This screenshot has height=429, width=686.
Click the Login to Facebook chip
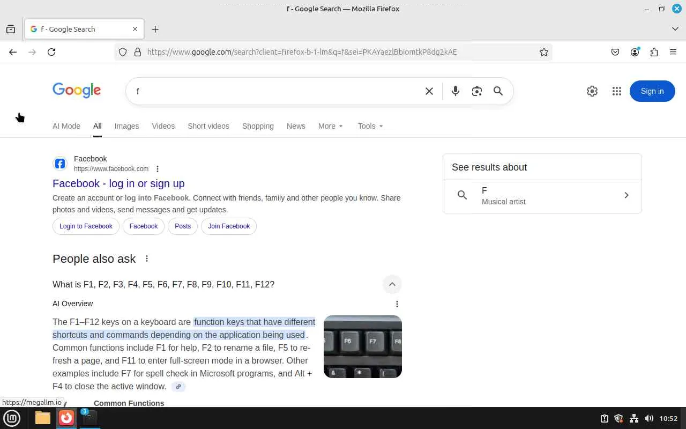[86, 226]
